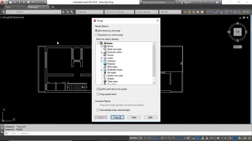This screenshot has width=252, height=141.
Task: Click the new tab plus button
Action: (x=52, y=7)
